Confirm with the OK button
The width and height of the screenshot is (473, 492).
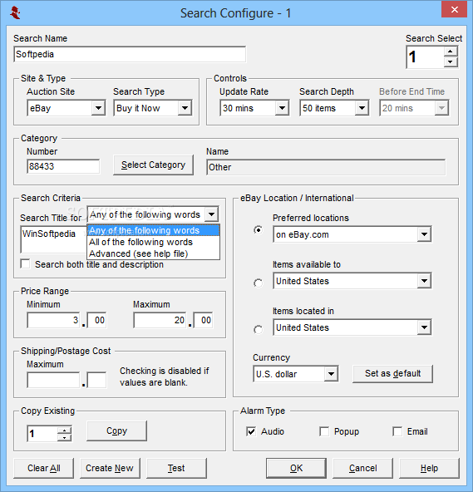pos(296,468)
